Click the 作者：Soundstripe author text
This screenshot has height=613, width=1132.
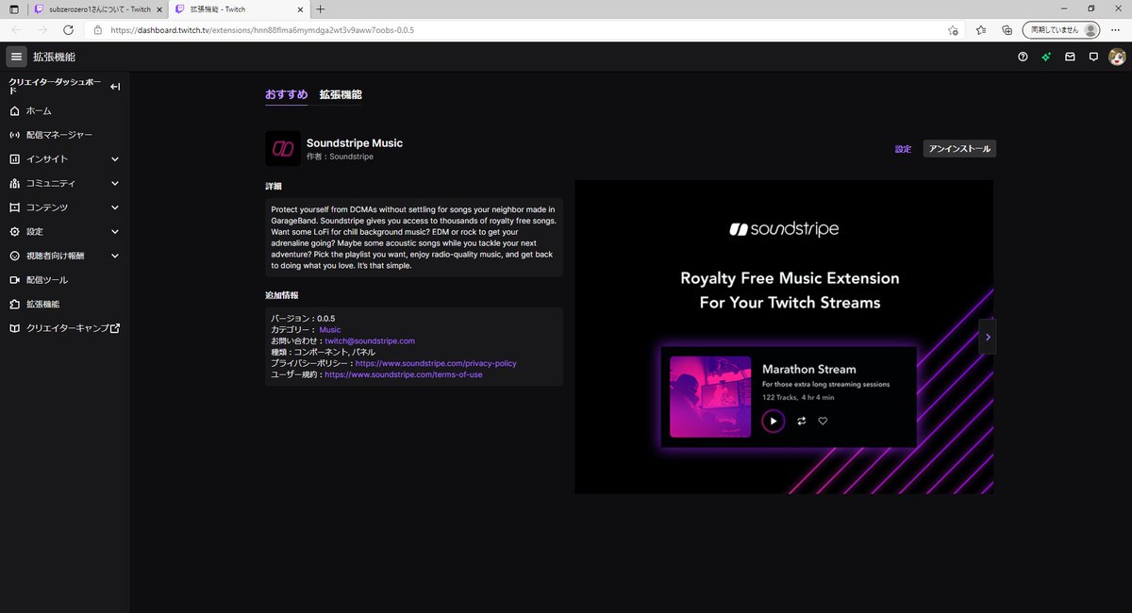[x=340, y=157]
